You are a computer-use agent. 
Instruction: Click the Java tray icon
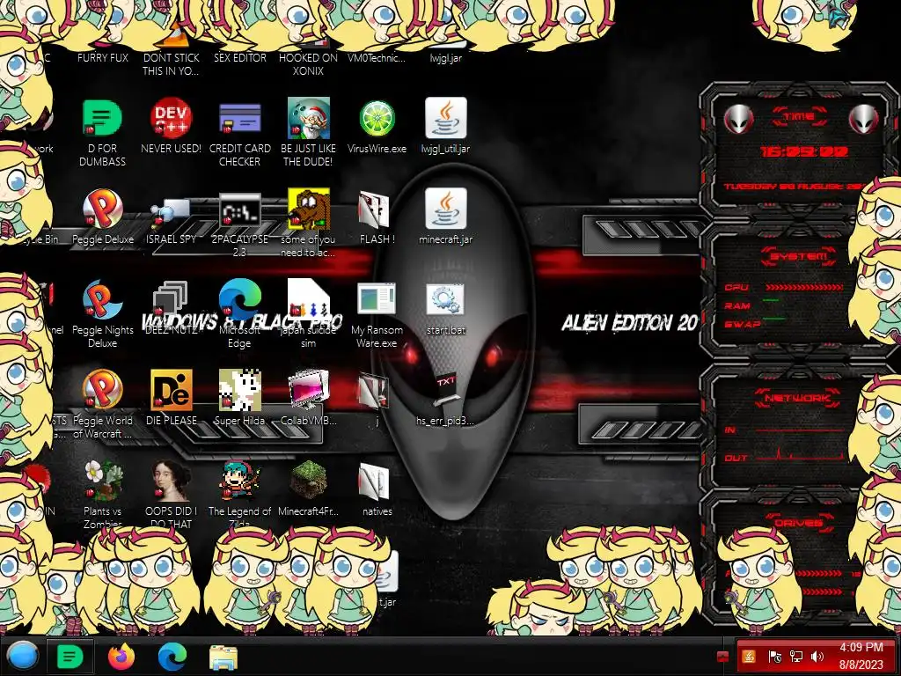pyautogui.click(x=749, y=657)
